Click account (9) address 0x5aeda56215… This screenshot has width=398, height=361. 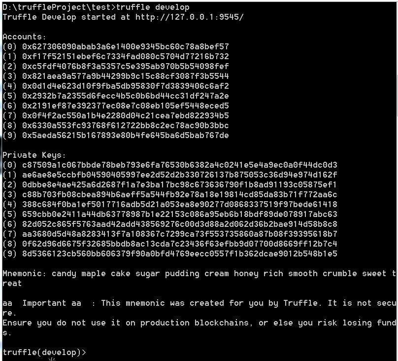[x=126, y=136]
